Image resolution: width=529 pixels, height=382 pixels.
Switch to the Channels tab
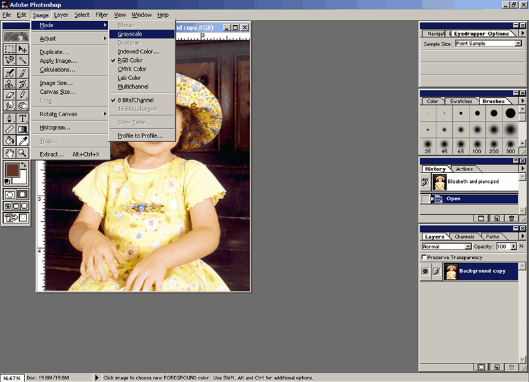(464, 237)
